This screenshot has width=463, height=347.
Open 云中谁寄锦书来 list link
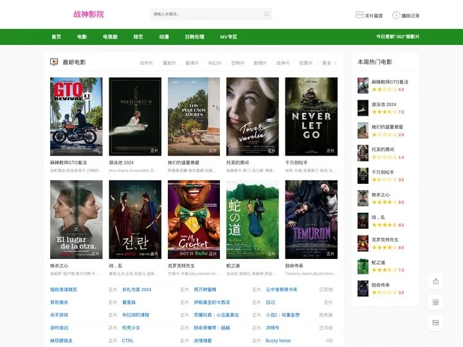click(282, 289)
